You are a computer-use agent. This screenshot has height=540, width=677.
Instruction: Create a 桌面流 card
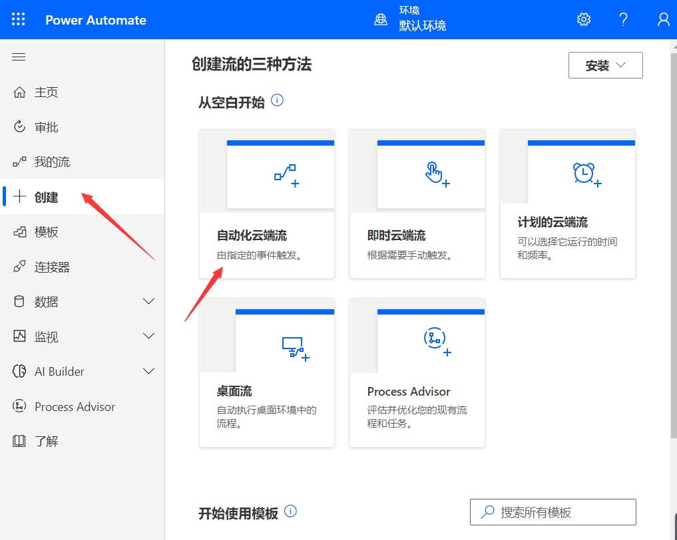(267, 372)
